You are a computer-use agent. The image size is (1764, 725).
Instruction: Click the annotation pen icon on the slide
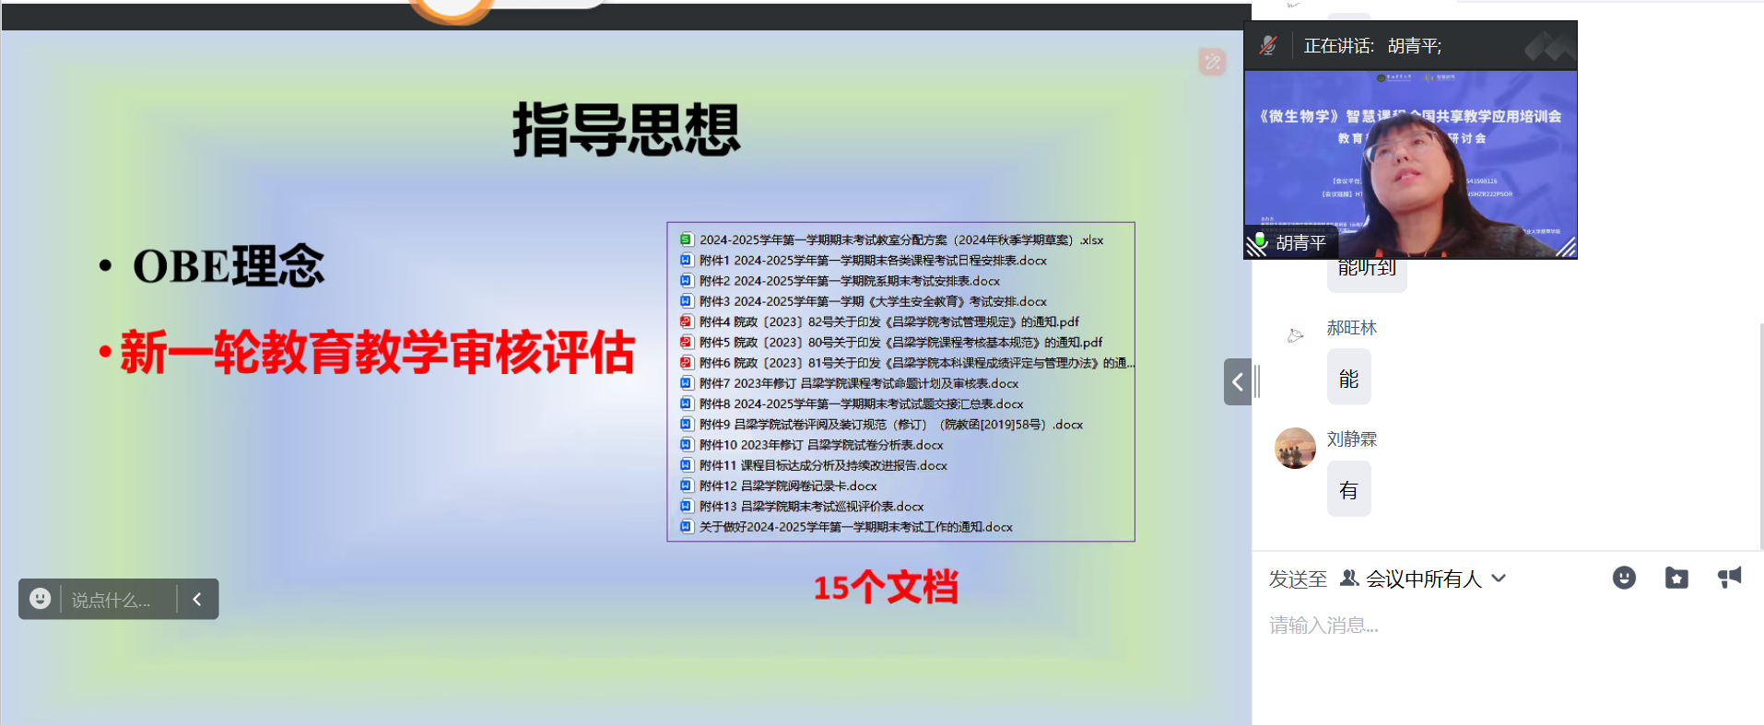[x=1212, y=62]
